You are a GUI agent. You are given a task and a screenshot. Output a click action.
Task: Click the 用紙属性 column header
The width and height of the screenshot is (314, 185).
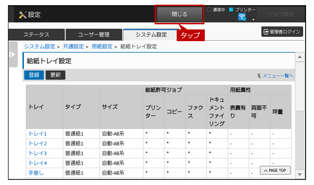(x=260, y=90)
